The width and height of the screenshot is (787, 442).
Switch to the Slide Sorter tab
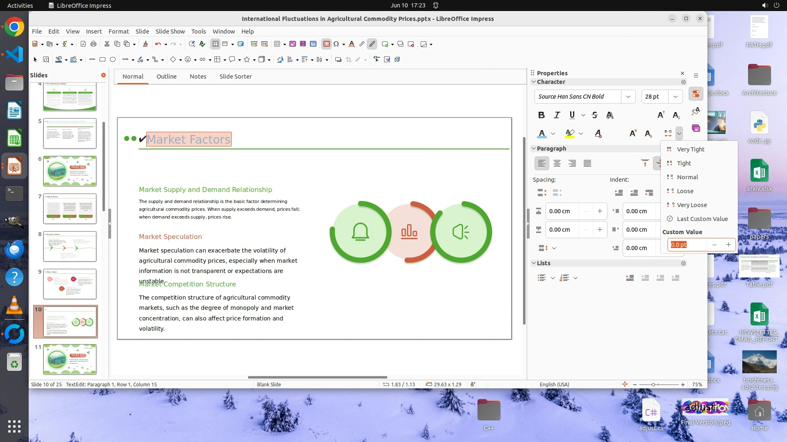point(235,77)
